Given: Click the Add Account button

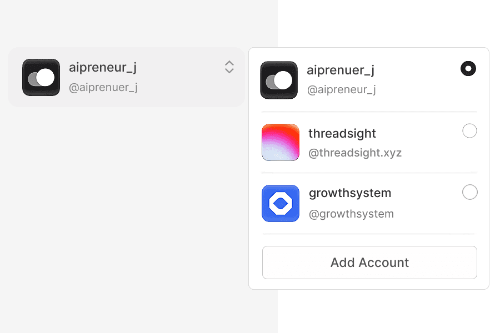Looking at the screenshot, I should tap(369, 263).
